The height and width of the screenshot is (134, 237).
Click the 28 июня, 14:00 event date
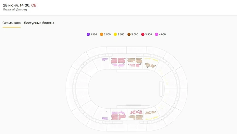[16, 5]
